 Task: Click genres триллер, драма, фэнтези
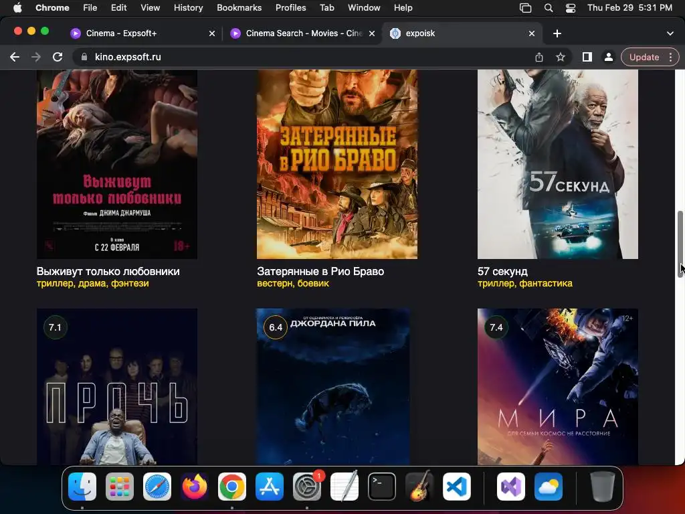click(x=92, y=284)
